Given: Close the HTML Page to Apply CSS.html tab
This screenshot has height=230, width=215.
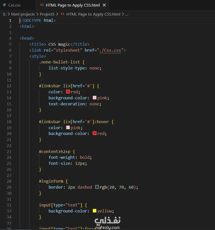Looking at the screenshot, I should pos(104,5).
